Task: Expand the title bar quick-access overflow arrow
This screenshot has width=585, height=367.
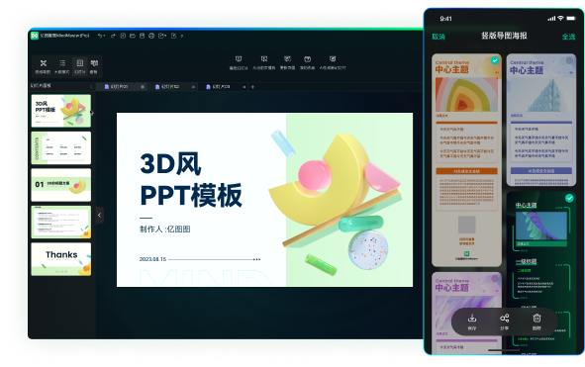Action: coord(182,36)
